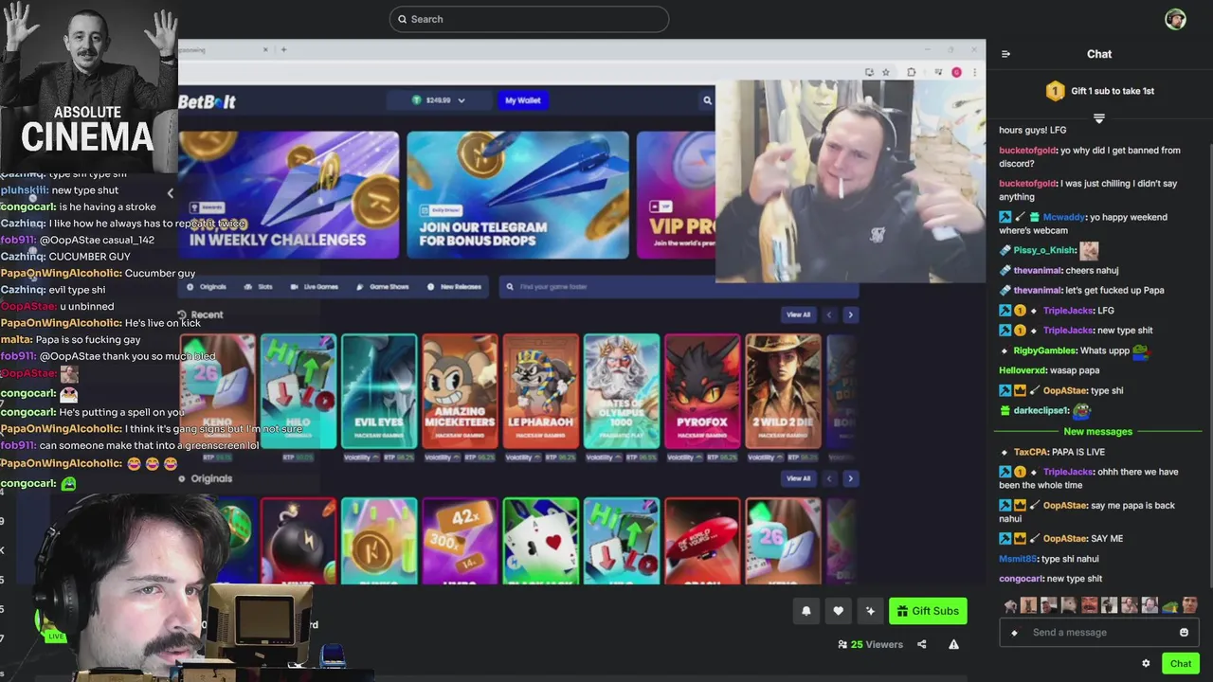
Task: Click the notification bell icon
Action: tap(806, 611)
